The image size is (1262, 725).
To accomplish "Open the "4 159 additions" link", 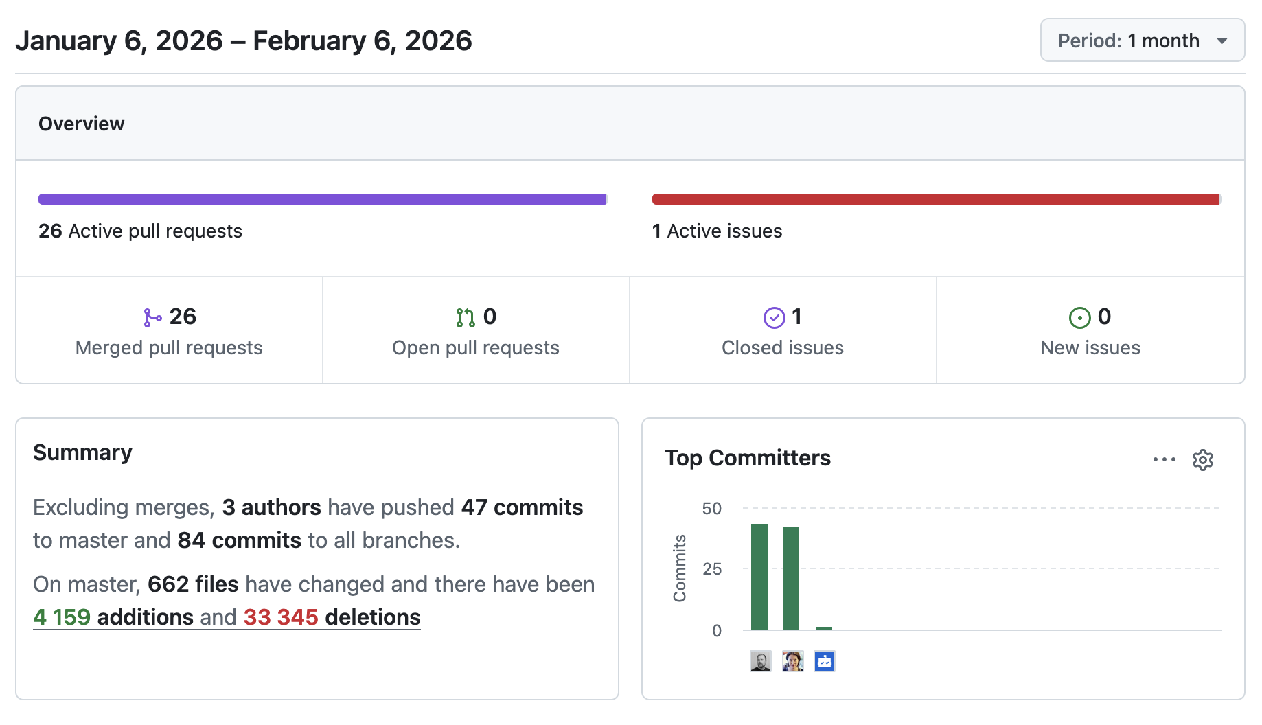I will 62,617.
